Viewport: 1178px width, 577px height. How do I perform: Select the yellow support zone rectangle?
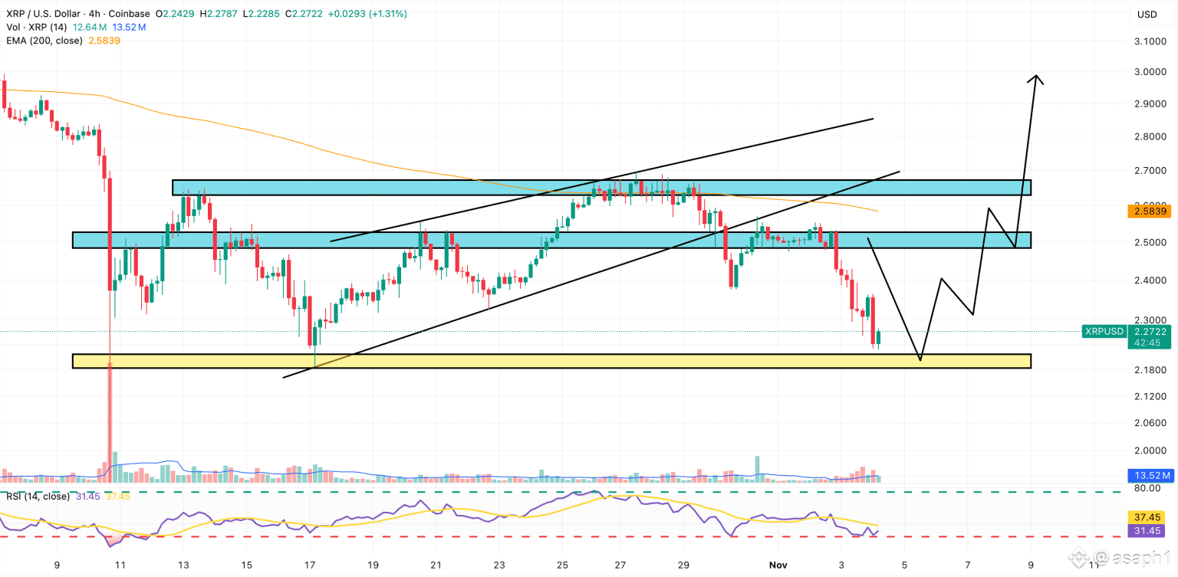click(551, 361)
